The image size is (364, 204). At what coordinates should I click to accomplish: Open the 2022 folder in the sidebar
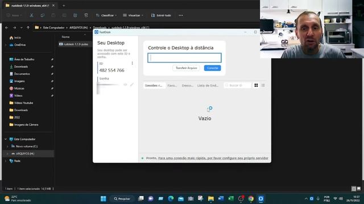tap(17, 117)
